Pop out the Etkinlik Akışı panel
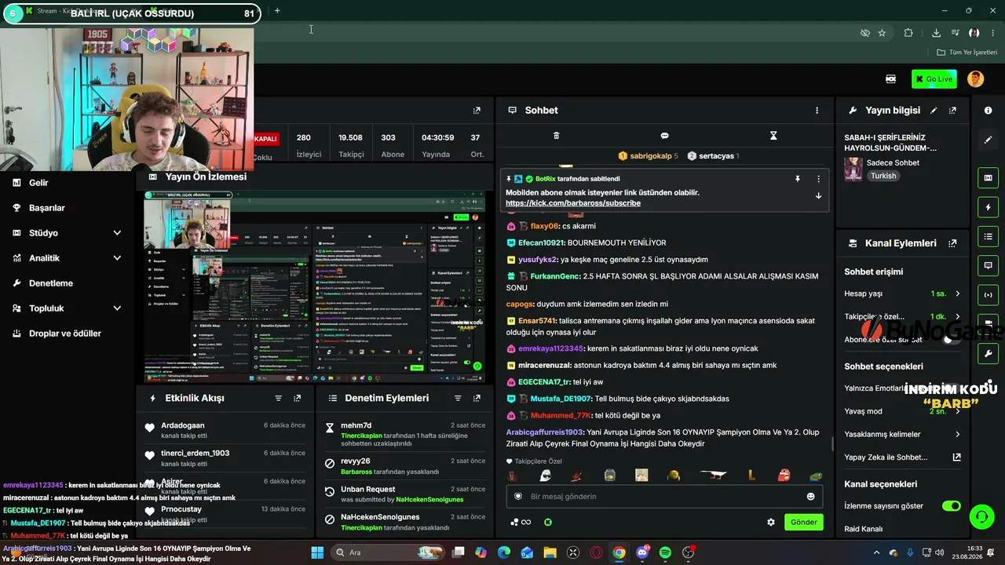The image size is (1005, 565). pos(297,399)
